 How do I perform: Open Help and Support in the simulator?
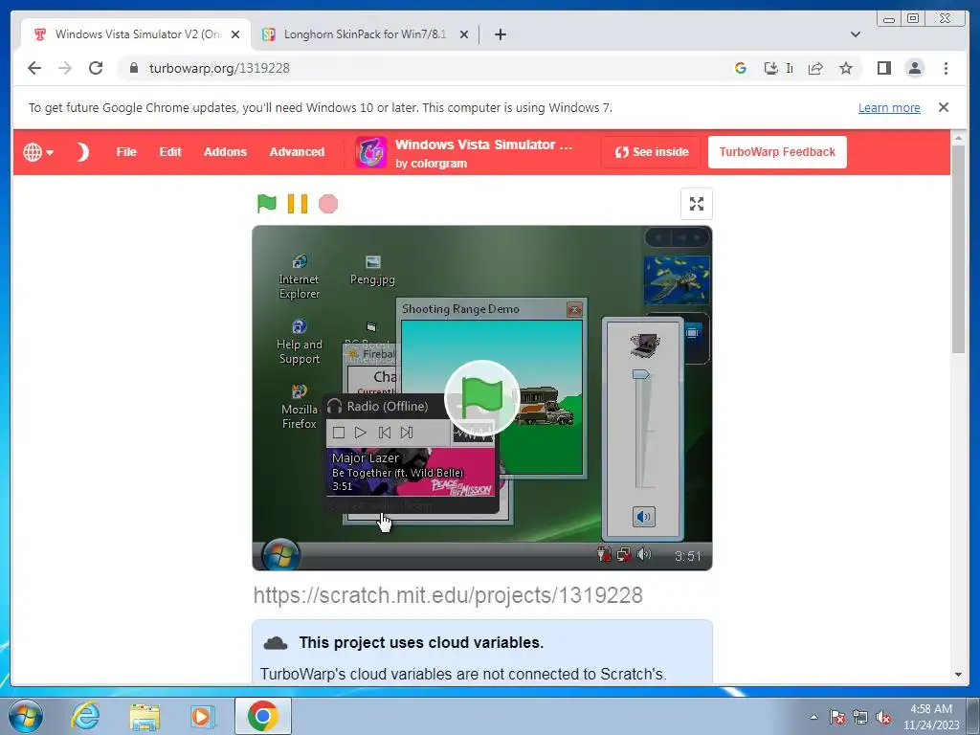click(x=300, y=342)
